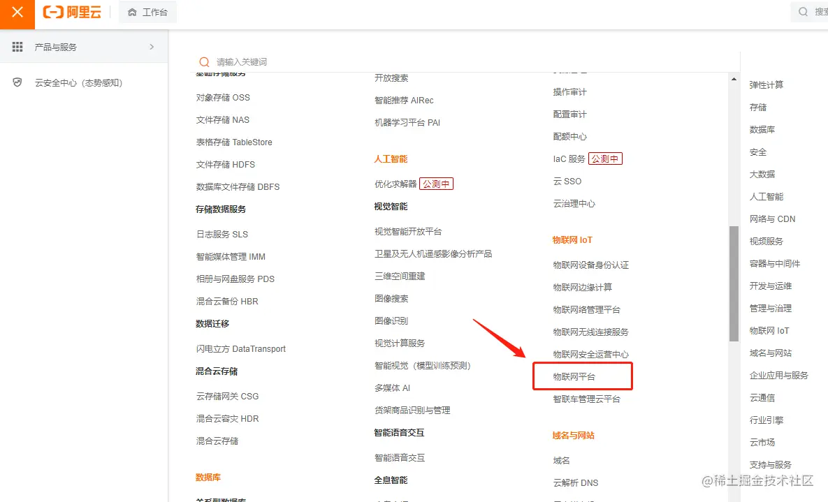
Task: Jump to 企业应用与服务 category
Action: pos(779,376)
